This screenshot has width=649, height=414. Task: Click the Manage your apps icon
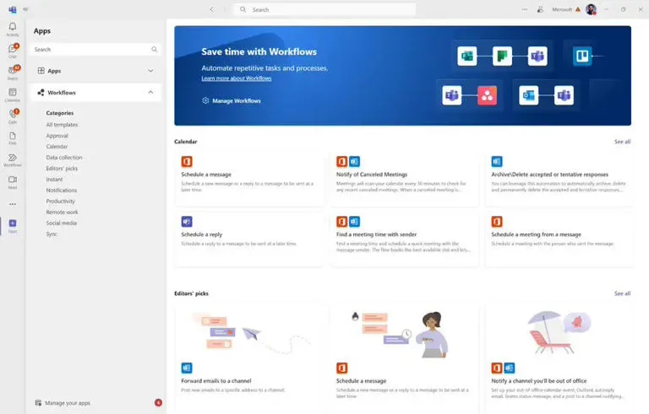tap(38, 402)
